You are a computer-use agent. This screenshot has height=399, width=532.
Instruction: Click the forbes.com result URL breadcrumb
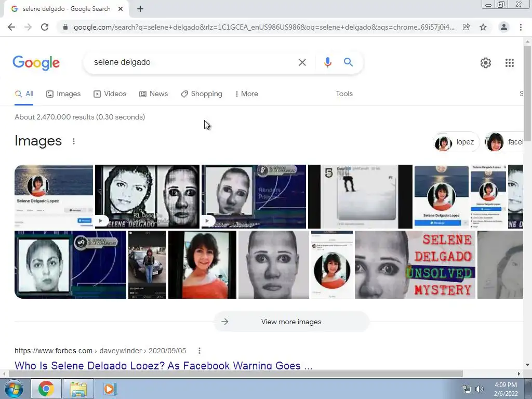100,351
